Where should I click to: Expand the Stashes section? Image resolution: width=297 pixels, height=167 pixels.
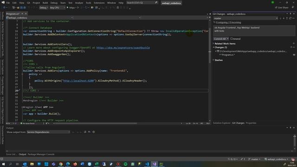pyautogui.click(x=213, y=60)
